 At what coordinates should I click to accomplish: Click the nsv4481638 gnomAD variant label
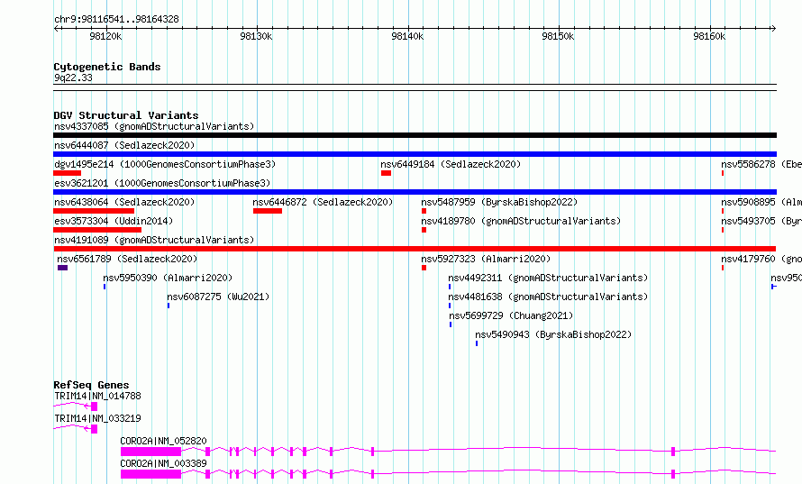(x=548, y=297)
